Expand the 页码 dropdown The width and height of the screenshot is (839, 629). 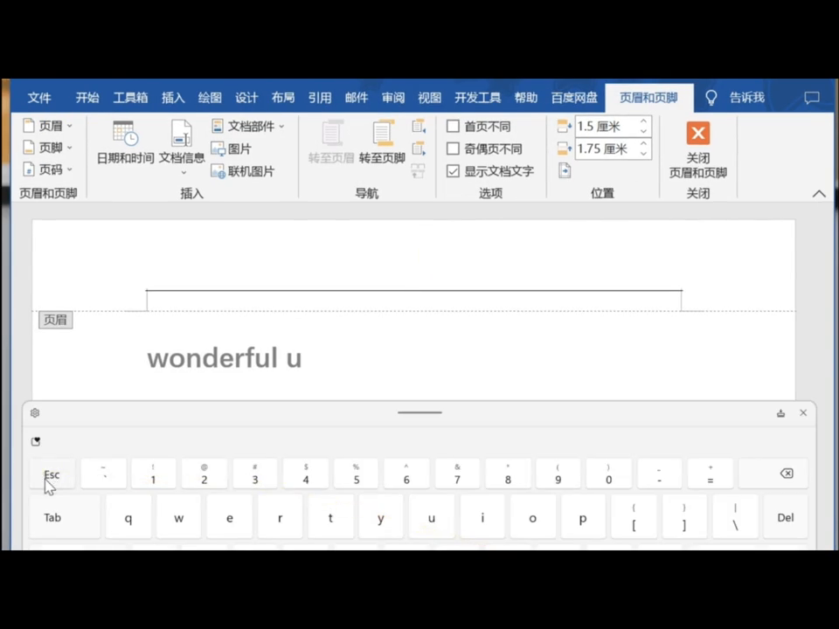[47, 169]
